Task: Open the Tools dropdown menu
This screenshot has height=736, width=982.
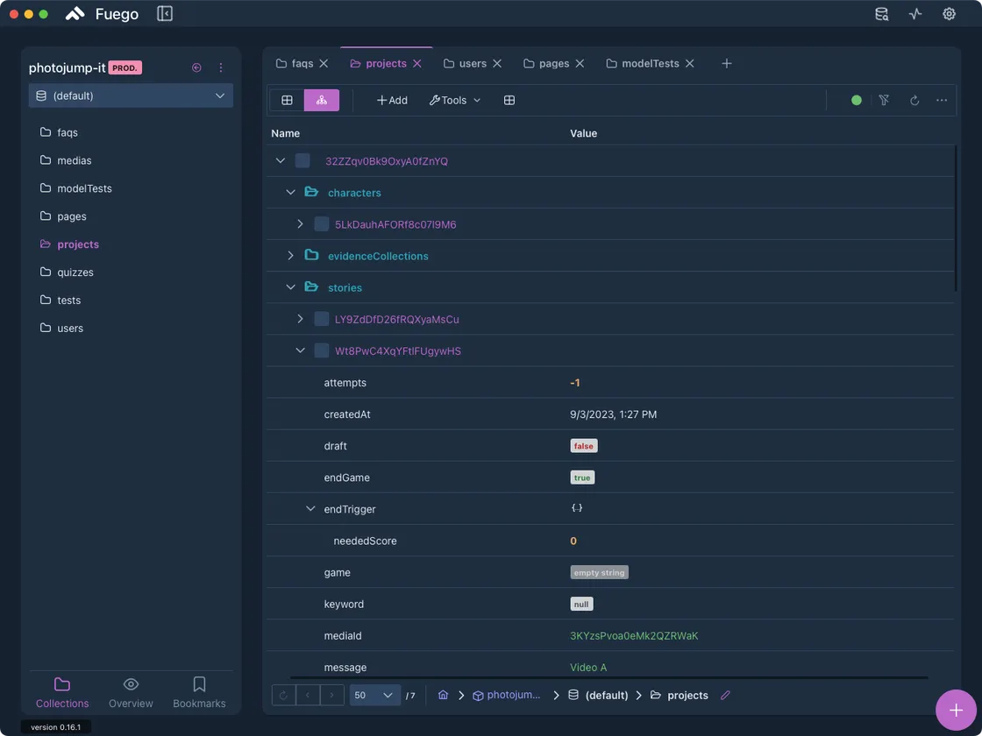Action: (455, 100)
